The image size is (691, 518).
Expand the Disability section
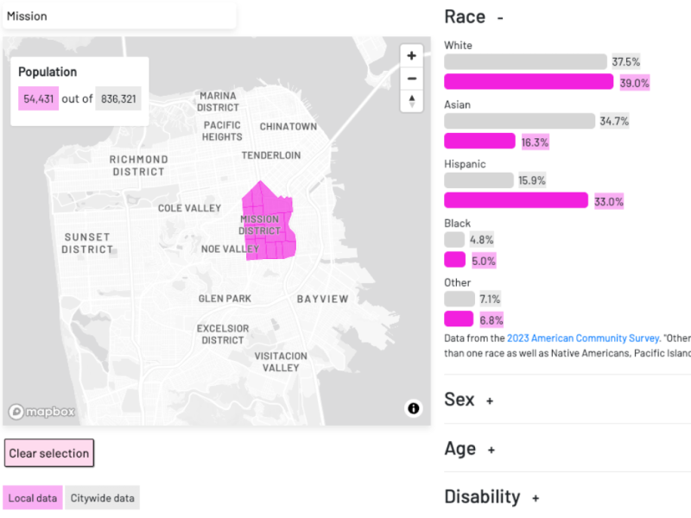click(536, 497)
